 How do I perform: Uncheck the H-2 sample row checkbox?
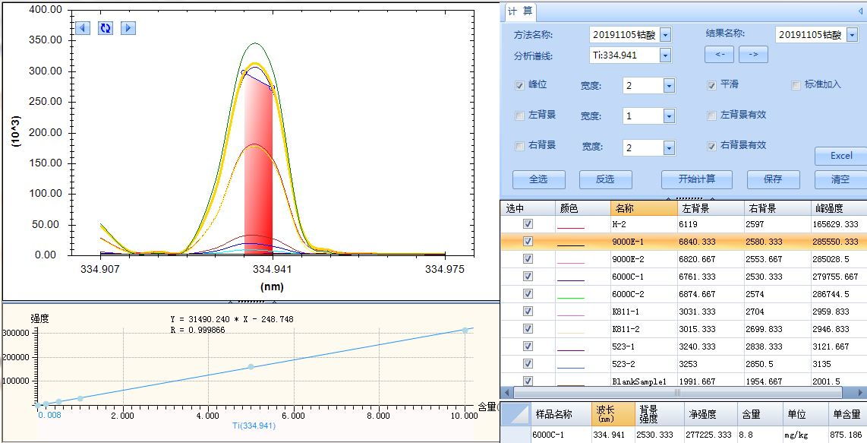pyautogui.click(x=528, y=224)
